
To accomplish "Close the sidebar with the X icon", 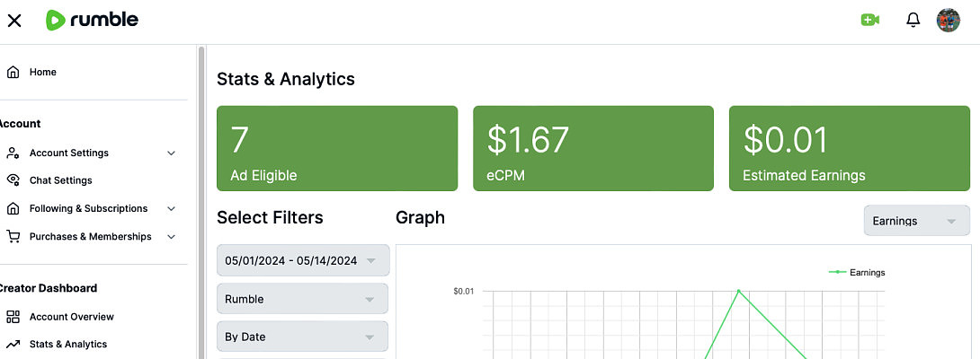I will coord(14,20).
